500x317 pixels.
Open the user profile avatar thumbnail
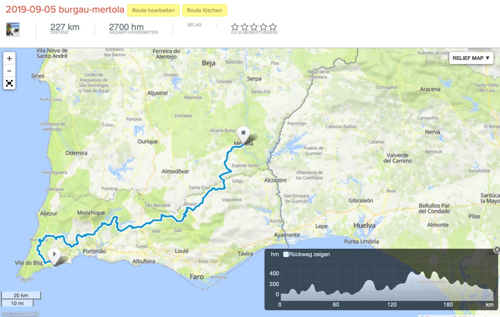pos(13,29)
